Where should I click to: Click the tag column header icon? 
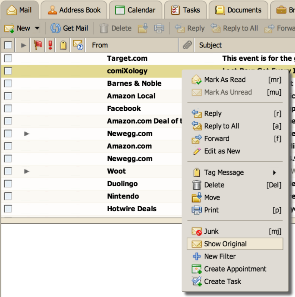click(x=63, y=45)
